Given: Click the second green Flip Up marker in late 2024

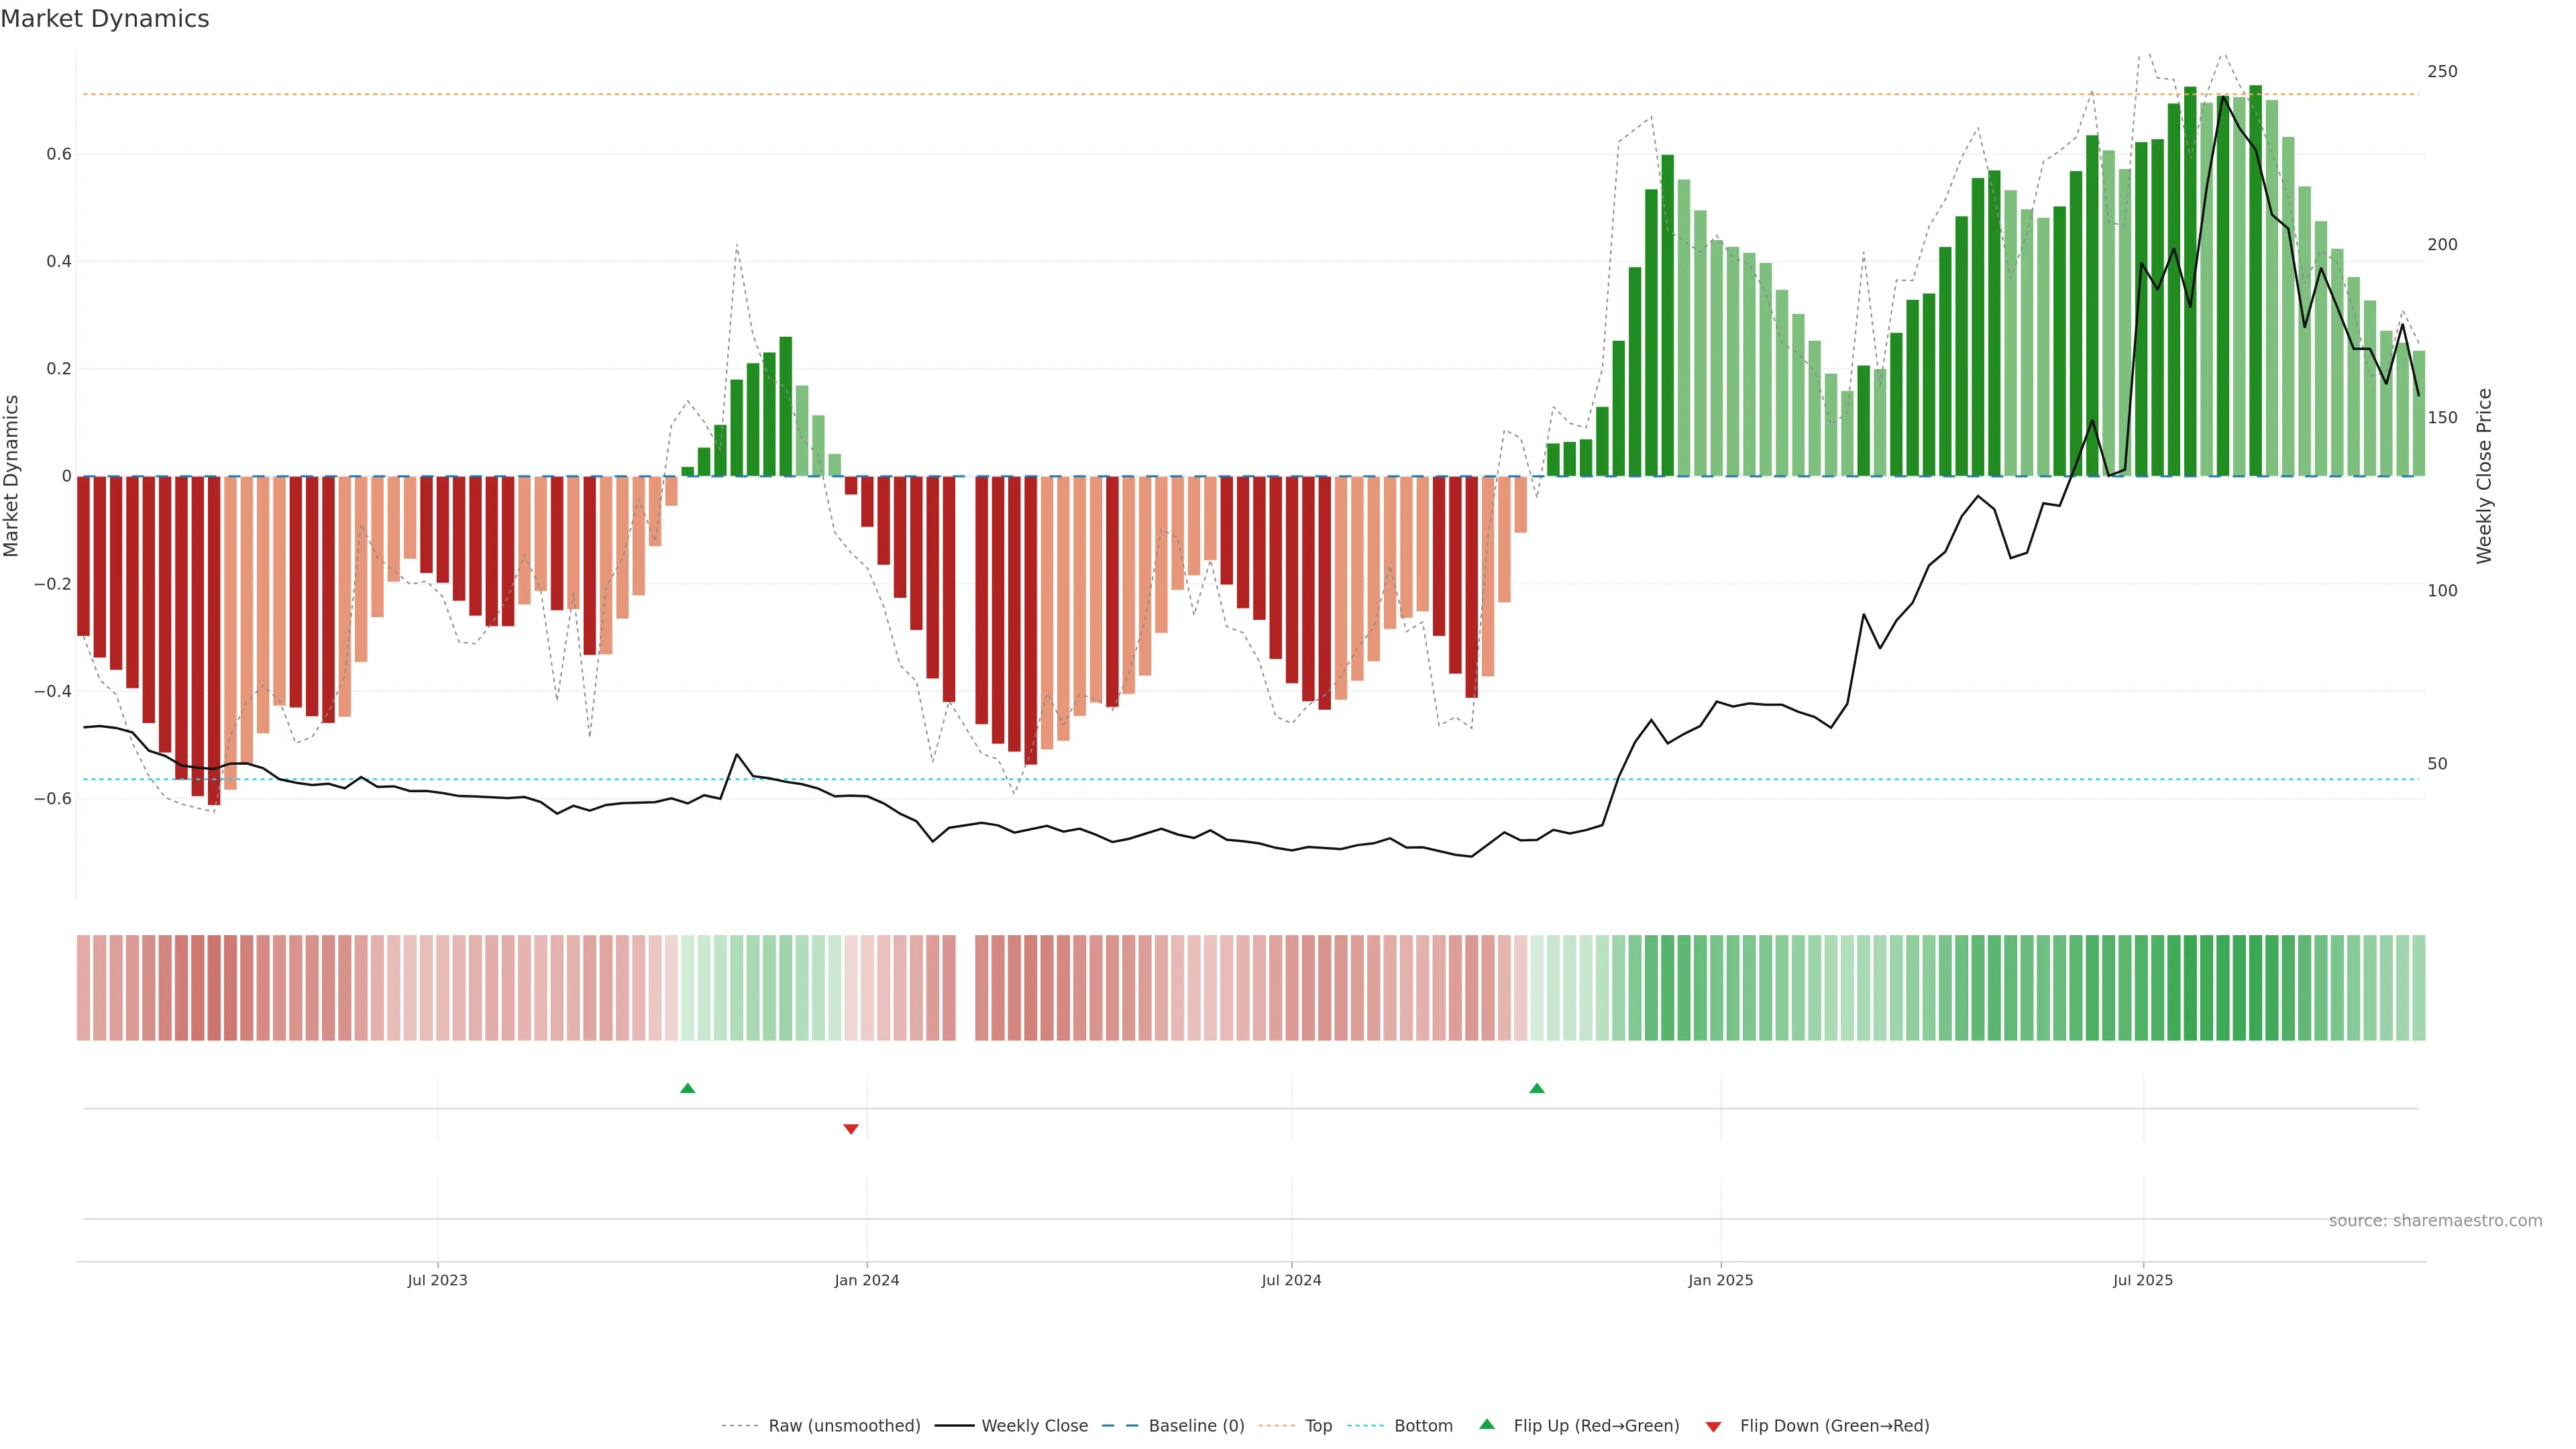Looking at the screenshot, I should click(1537, 1088).
